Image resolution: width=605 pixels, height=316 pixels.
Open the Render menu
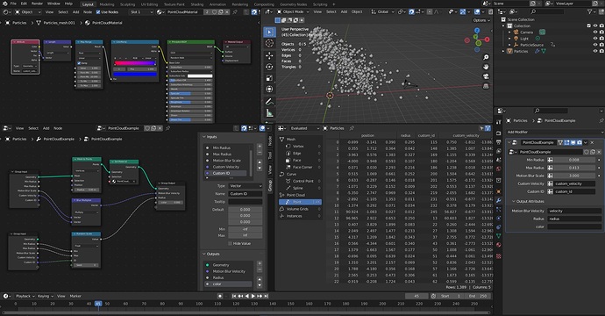[37, 4]
